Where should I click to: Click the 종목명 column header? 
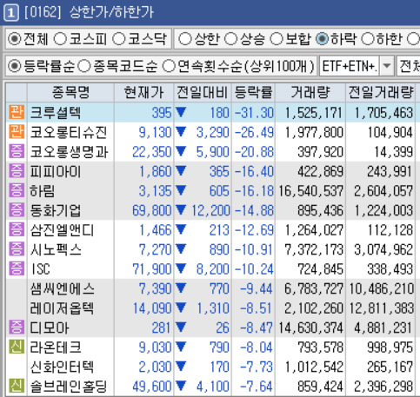coord(70,93)
